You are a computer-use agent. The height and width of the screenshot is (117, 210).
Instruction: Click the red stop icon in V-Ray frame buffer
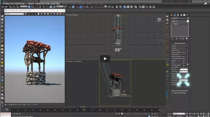[60, 14]
